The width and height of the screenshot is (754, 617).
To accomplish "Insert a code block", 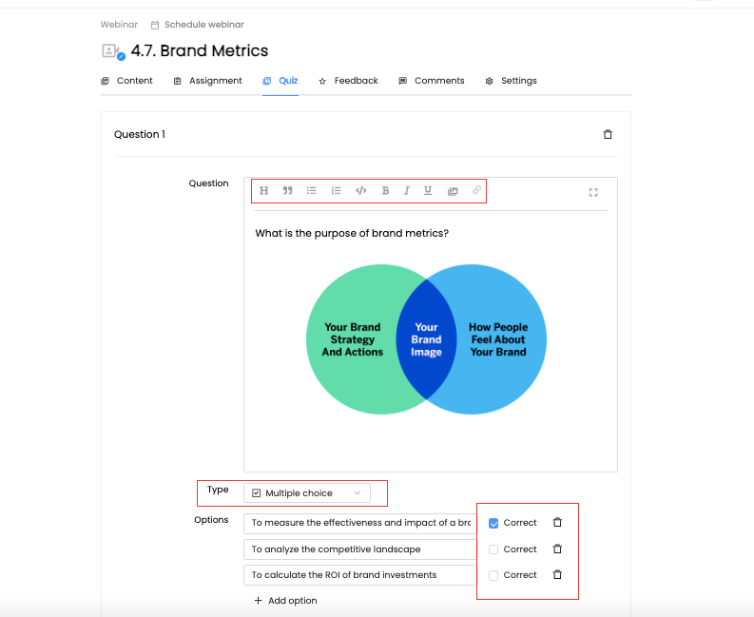I will pos(360,190).
